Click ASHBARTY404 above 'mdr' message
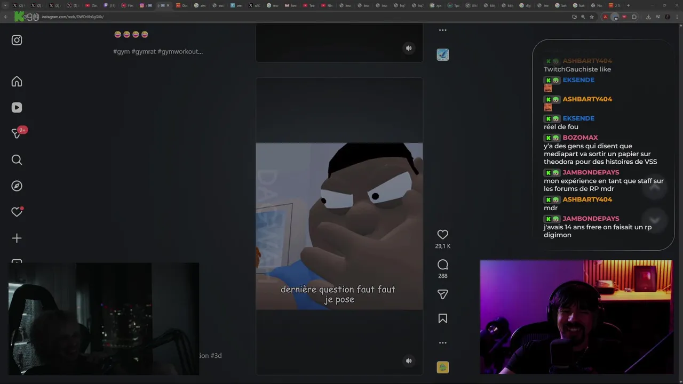 click(587, 199)
